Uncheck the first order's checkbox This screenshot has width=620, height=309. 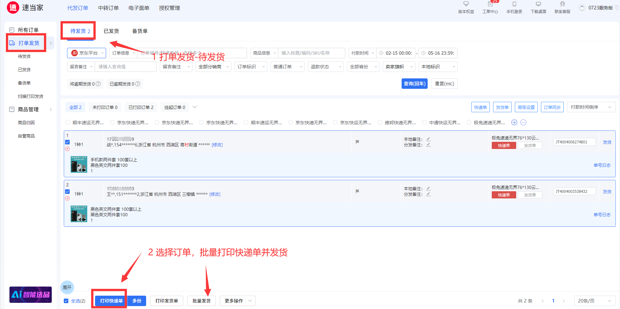tap(67, 142)
